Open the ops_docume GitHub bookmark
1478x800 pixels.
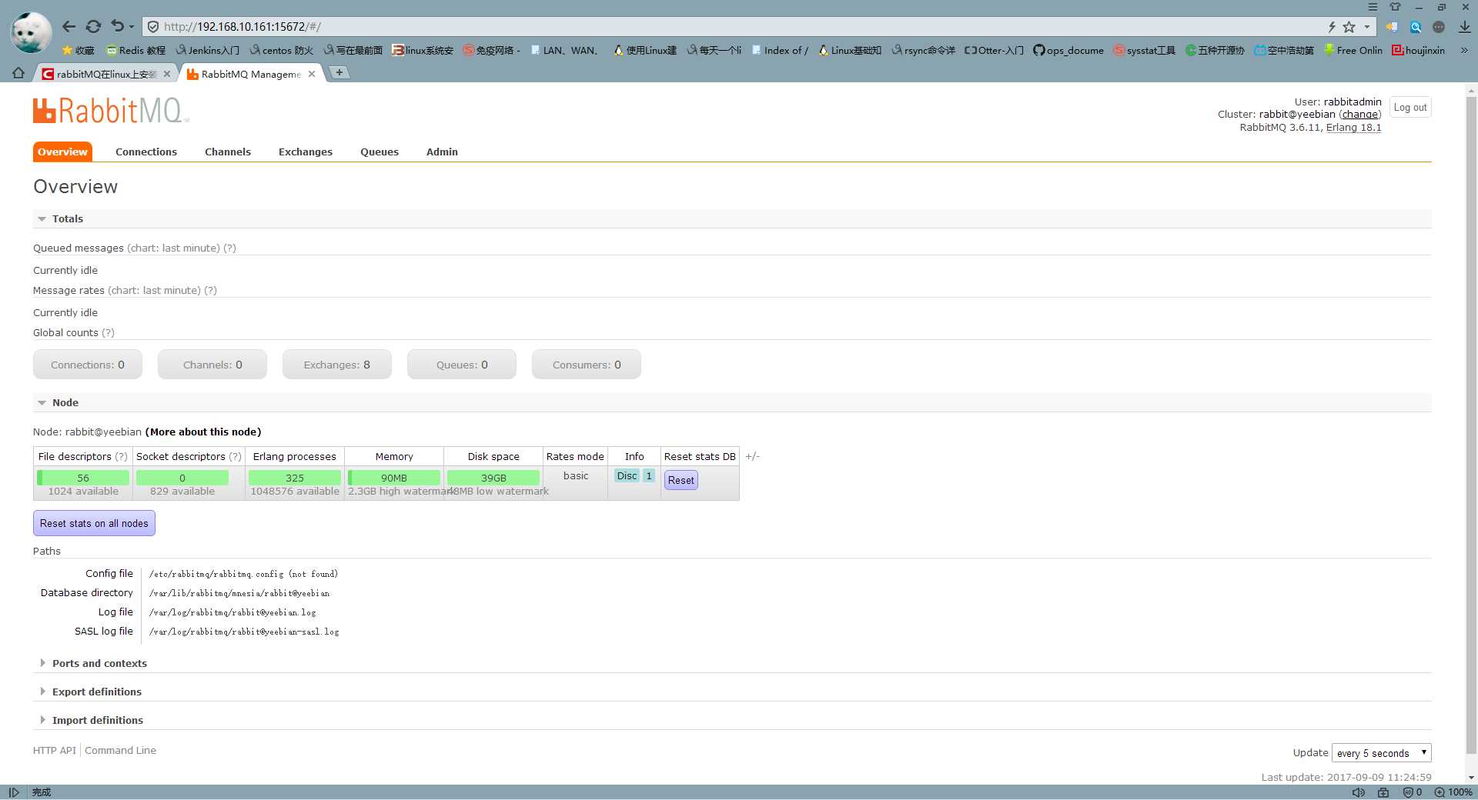click(x=1068, y=50)
